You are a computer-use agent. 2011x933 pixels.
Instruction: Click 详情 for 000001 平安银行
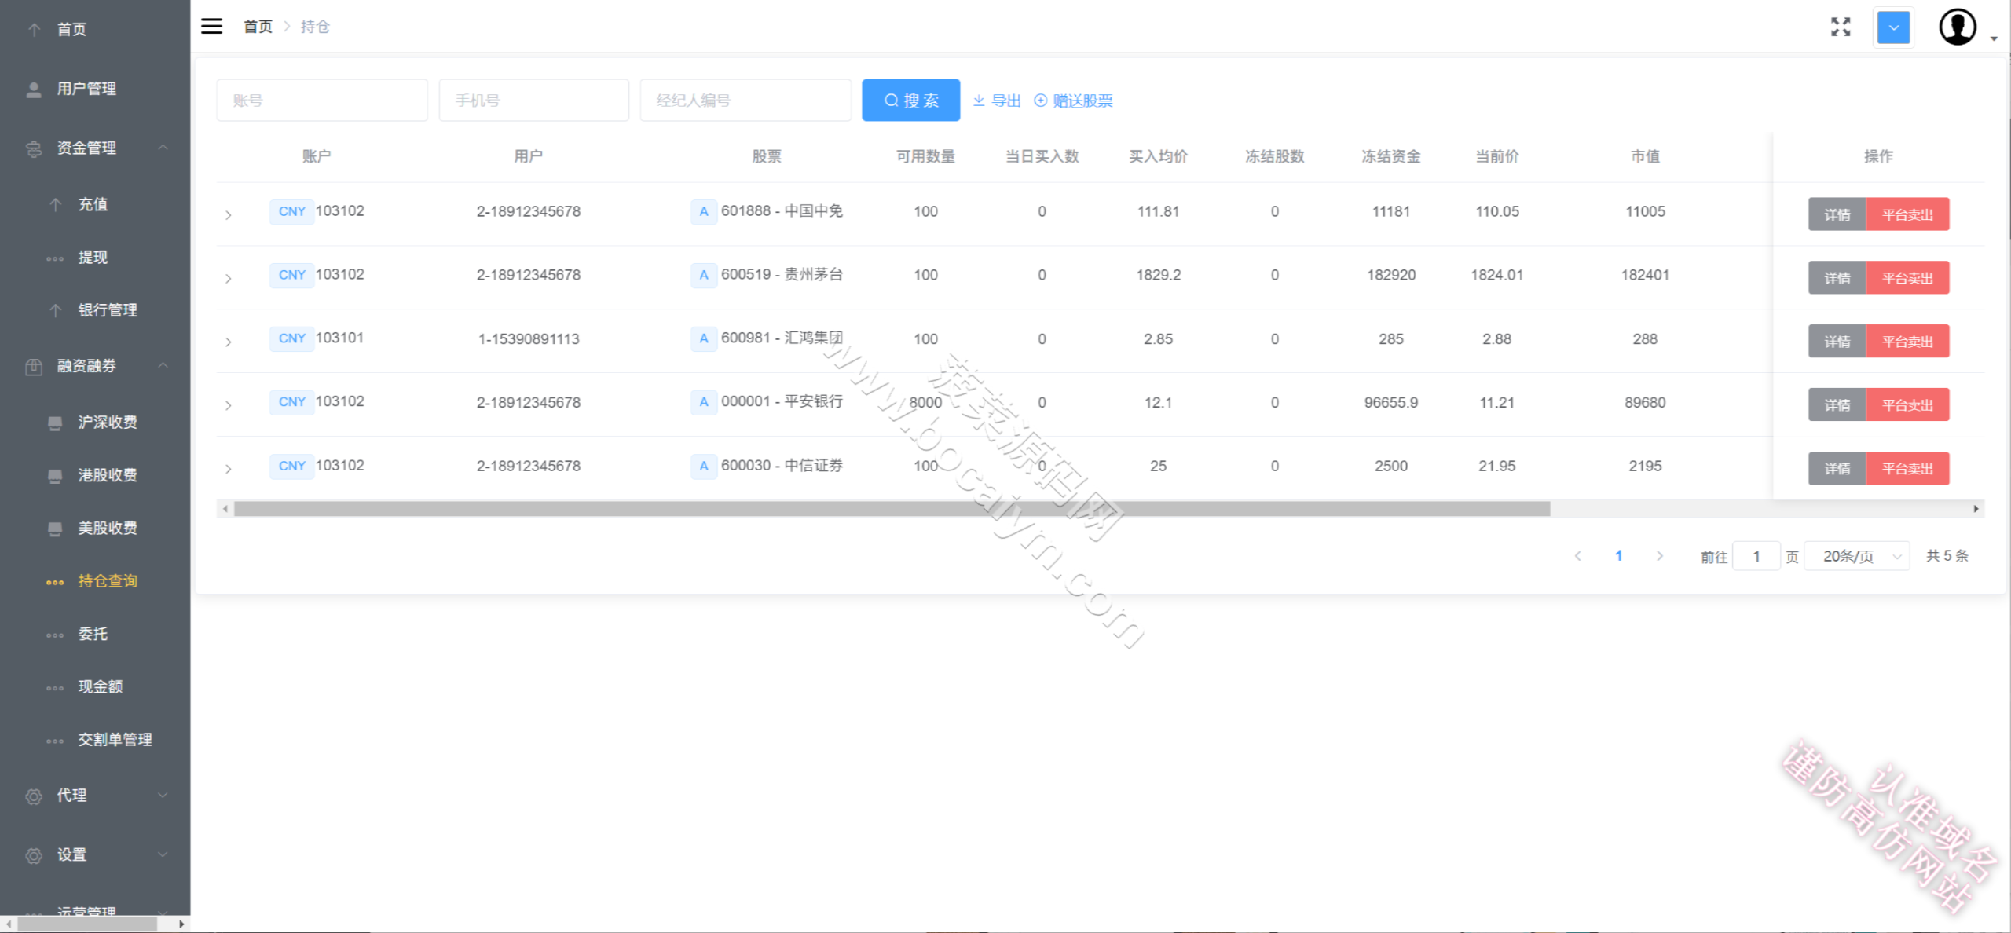click(x=1837, y=405)
